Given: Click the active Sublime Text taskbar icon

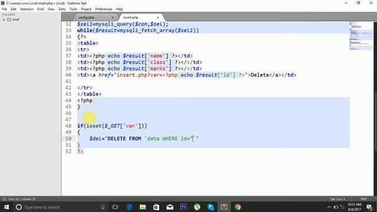Looking at the screenshot, I should click(224, 207).
